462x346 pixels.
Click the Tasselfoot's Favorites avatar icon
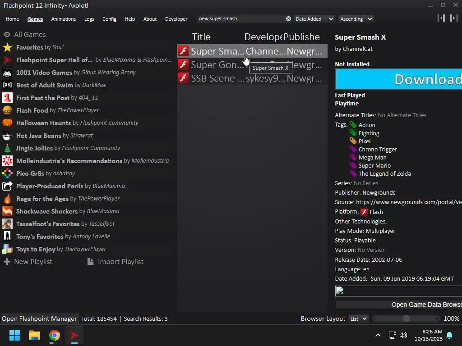point(7,224)
